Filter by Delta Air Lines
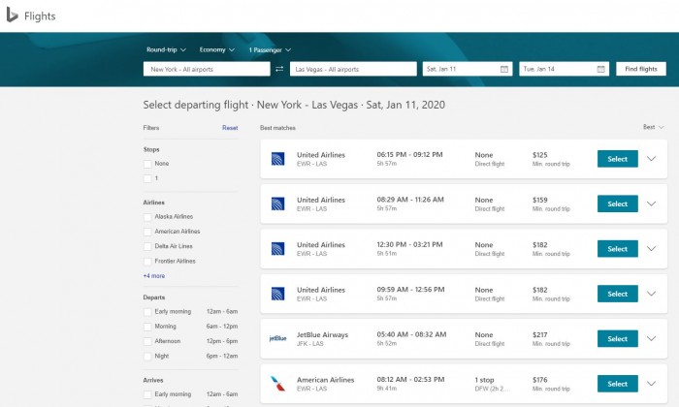 tap(147, 246)
